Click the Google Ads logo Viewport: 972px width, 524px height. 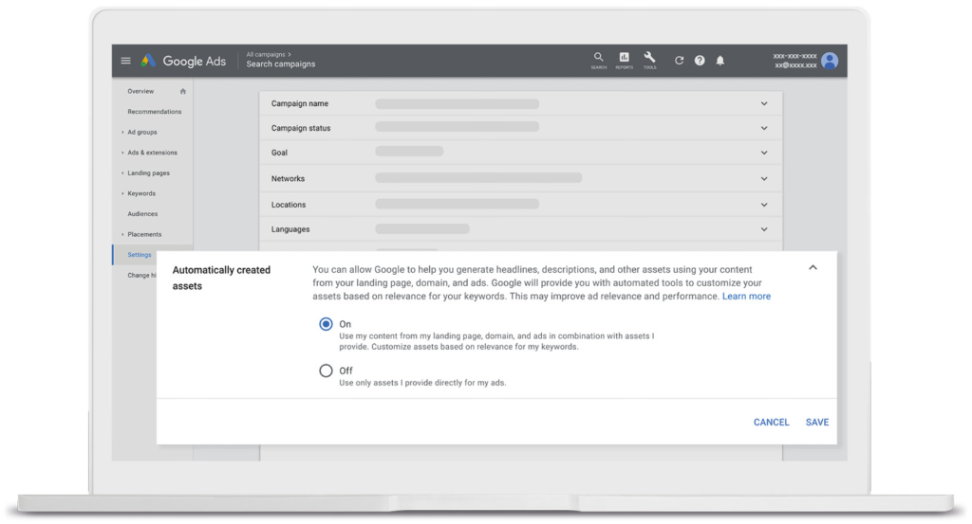pos(184,61)
